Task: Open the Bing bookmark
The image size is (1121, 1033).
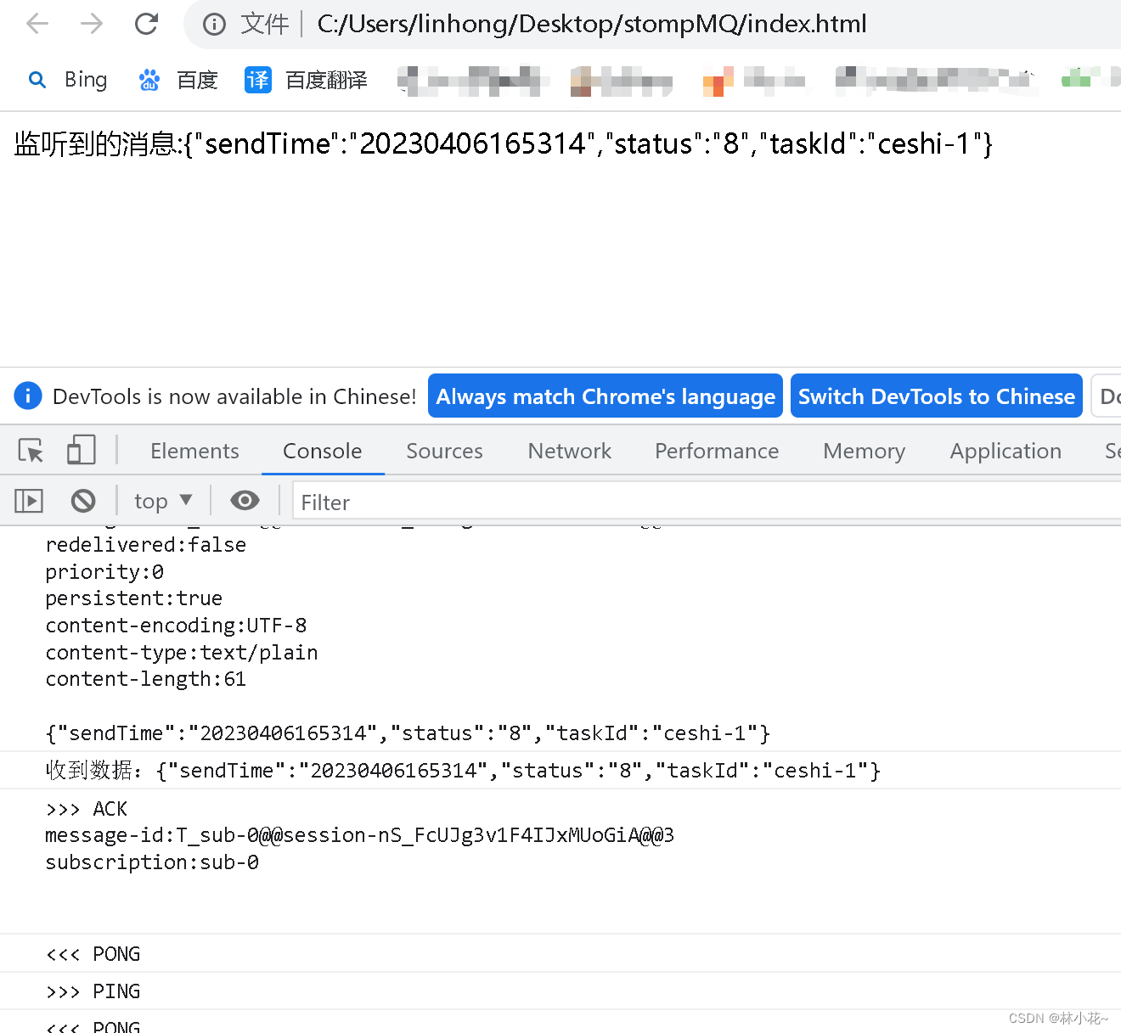Action: click(68, 80)
